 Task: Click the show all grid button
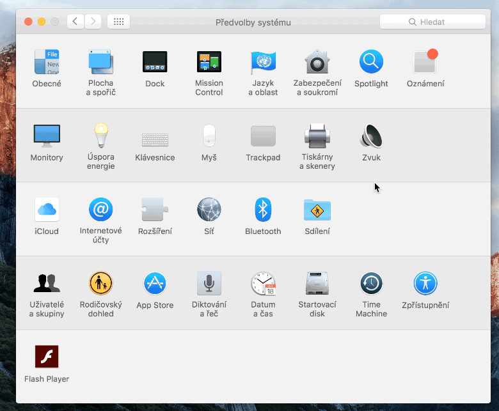pos(118,22)
